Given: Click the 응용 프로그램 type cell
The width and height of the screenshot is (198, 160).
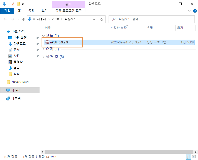Looking at the screenshot, I should point(156,42).
